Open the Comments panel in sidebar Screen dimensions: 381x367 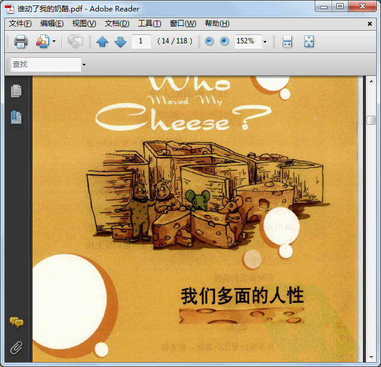coord(16,322)
